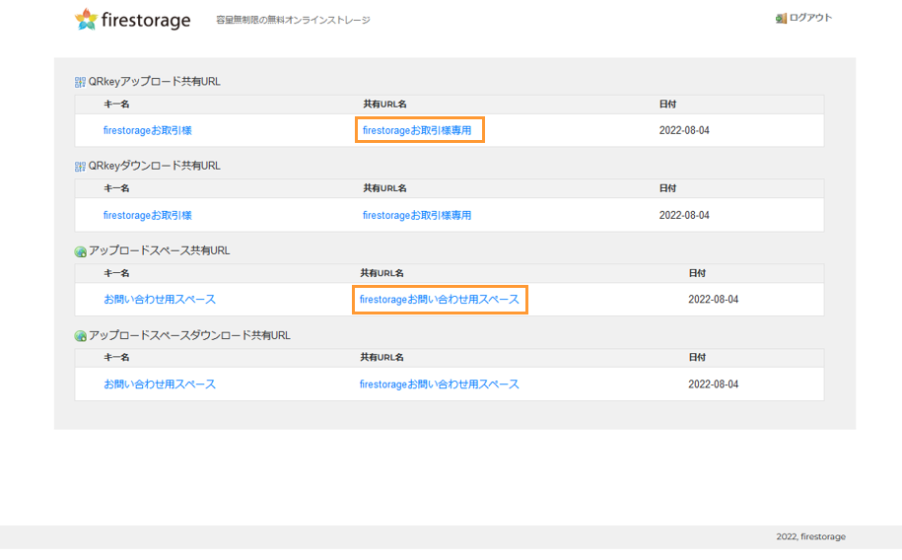Click the QRkeyアップロード共有URL QR icon
The image size is (902, 560).
[80, 82]
